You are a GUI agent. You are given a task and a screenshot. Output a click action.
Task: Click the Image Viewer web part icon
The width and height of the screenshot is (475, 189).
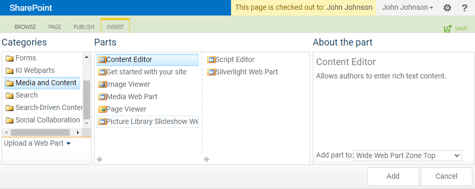102,85
